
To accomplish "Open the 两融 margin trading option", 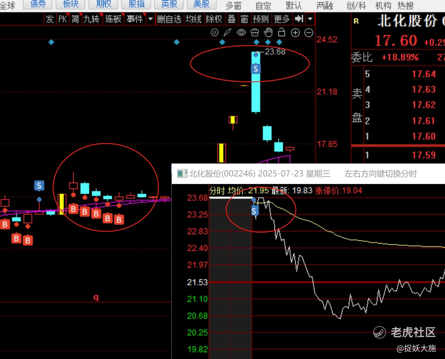I will pyautogui.click(x=325, y=5).
